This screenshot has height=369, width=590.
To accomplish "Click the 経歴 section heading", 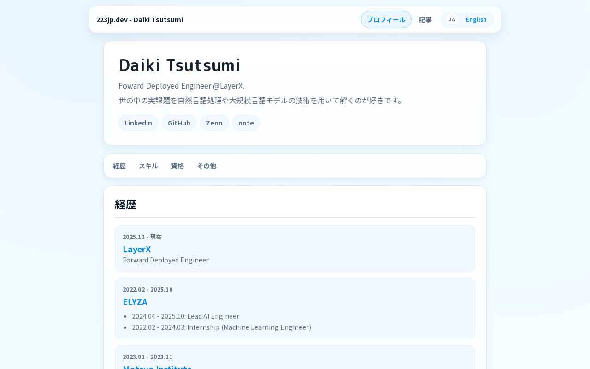I will tap(125, 204).
